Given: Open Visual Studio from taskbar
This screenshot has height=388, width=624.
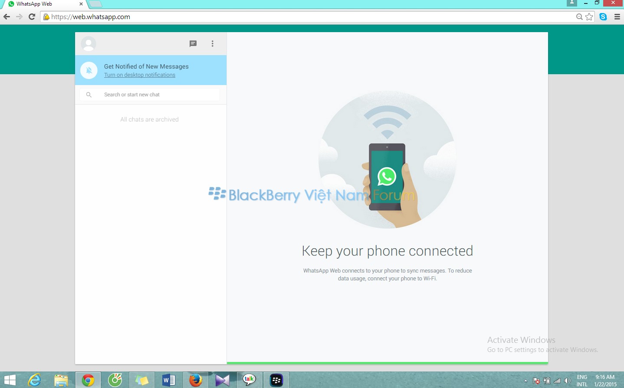Looking at the screenshot, I should 223,380.
